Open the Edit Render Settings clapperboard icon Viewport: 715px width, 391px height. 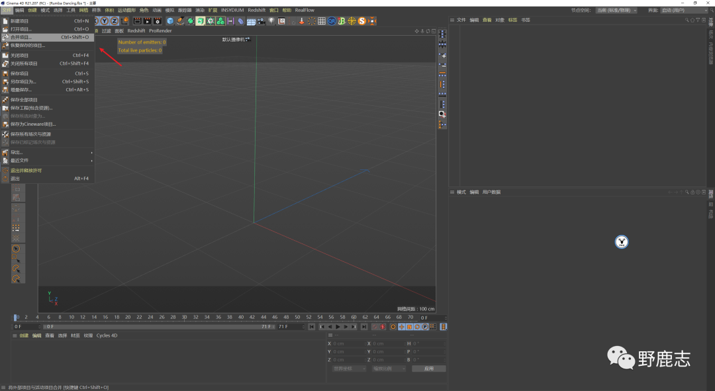(158, 21)
